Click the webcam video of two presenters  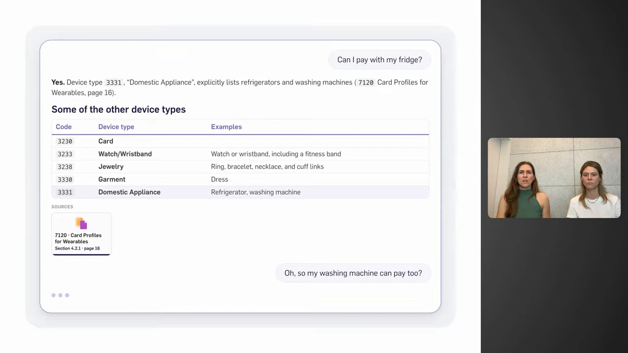(x=554, y=178)
